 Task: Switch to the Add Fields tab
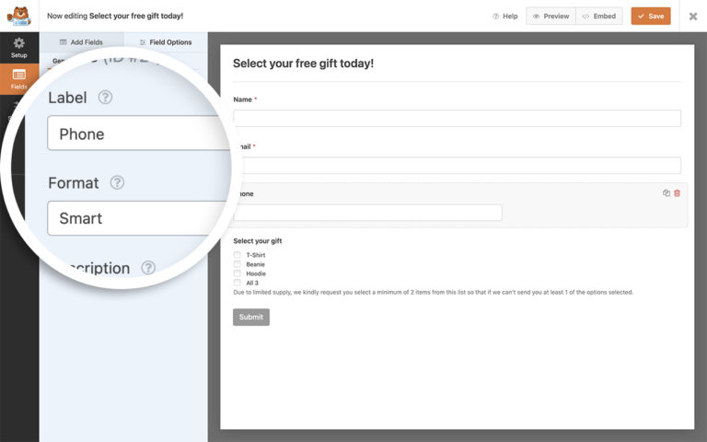click(81, 42)
